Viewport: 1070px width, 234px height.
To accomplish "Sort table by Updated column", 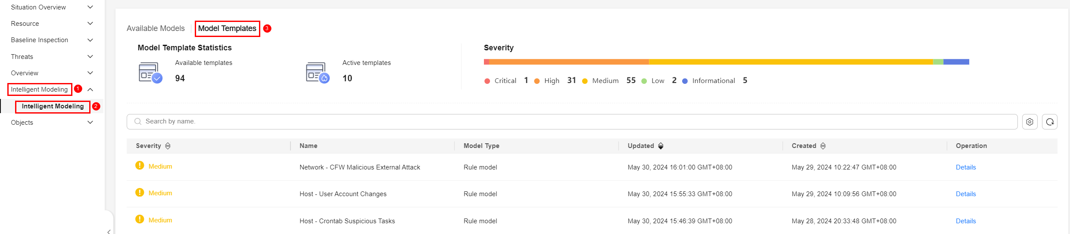I will point(661,146).
